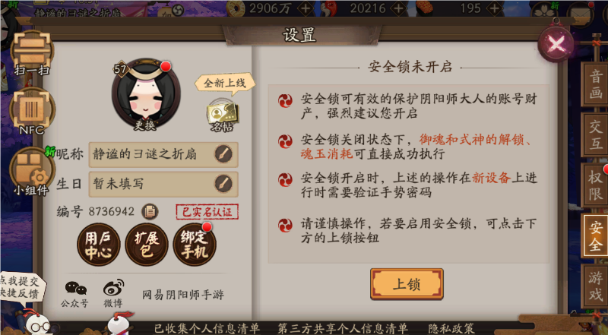Open the 隐私政策 privacy policy link
This screenshot has width=608, height=335.
pos(451,328)
